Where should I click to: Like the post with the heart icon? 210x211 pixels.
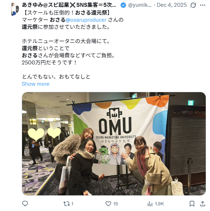[x=108, y=204]
